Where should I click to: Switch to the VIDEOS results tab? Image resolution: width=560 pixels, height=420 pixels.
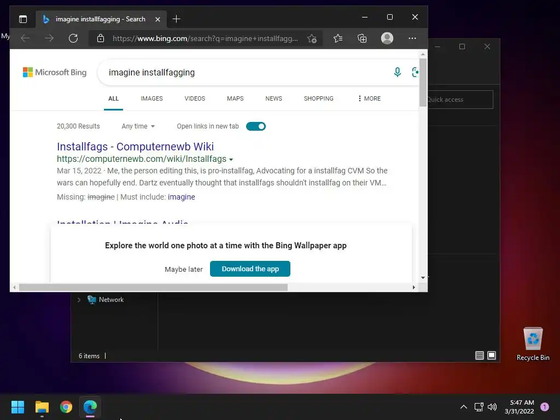click(195, 98)
